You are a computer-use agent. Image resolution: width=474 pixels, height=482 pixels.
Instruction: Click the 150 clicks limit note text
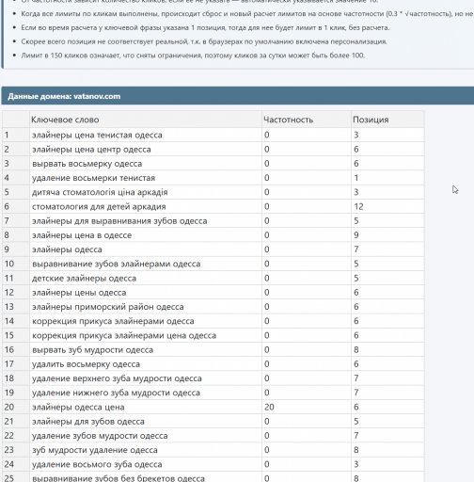pos(193,56)
